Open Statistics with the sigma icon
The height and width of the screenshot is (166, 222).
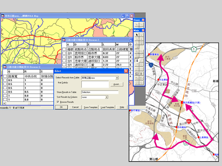(x=142, y=74)
